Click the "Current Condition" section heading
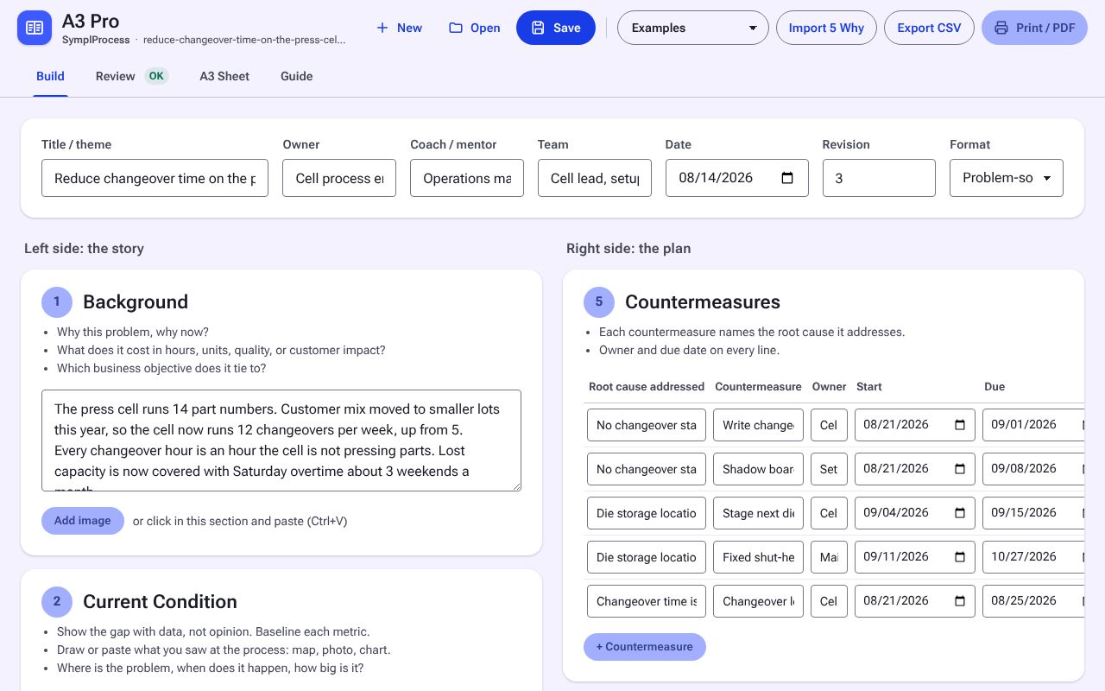The width and height of the screenshot is (1105, 691). pyautogui.click(x=160, y=601)
